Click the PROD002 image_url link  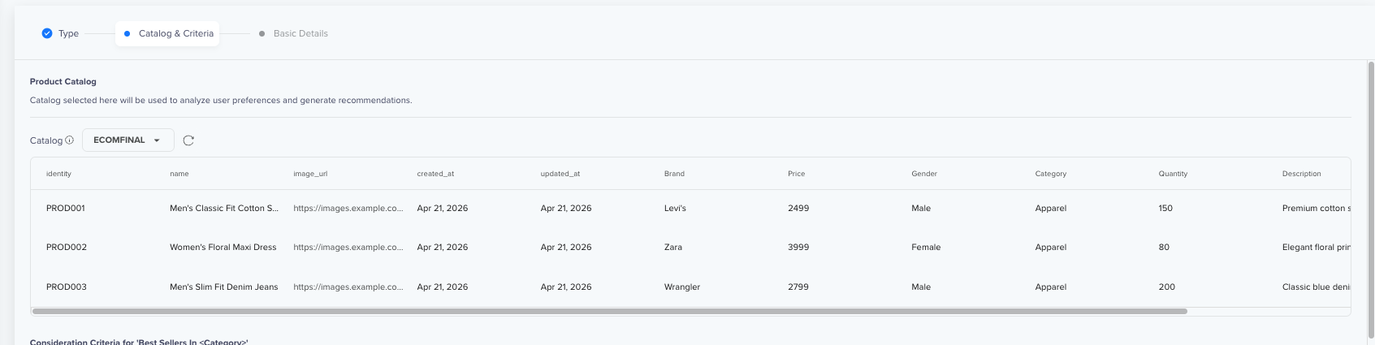pos(348,247)
